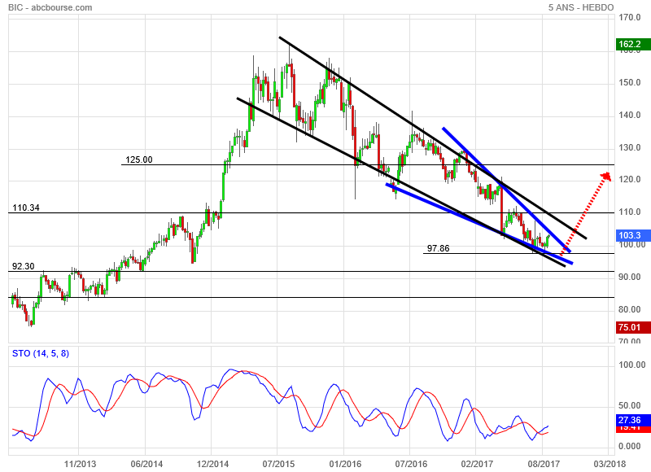This screenshot has width=651, height=472.
Task: Click the 'BIC - abcbourse.com' chart title
Action: click(x=50, y=7)
